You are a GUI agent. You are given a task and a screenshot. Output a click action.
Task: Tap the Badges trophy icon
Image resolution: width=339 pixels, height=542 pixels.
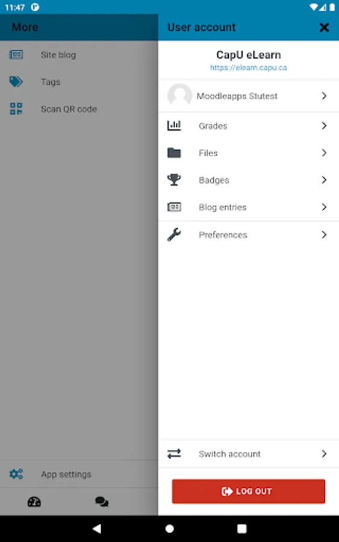pyautogui.click(x=174, y=179)
